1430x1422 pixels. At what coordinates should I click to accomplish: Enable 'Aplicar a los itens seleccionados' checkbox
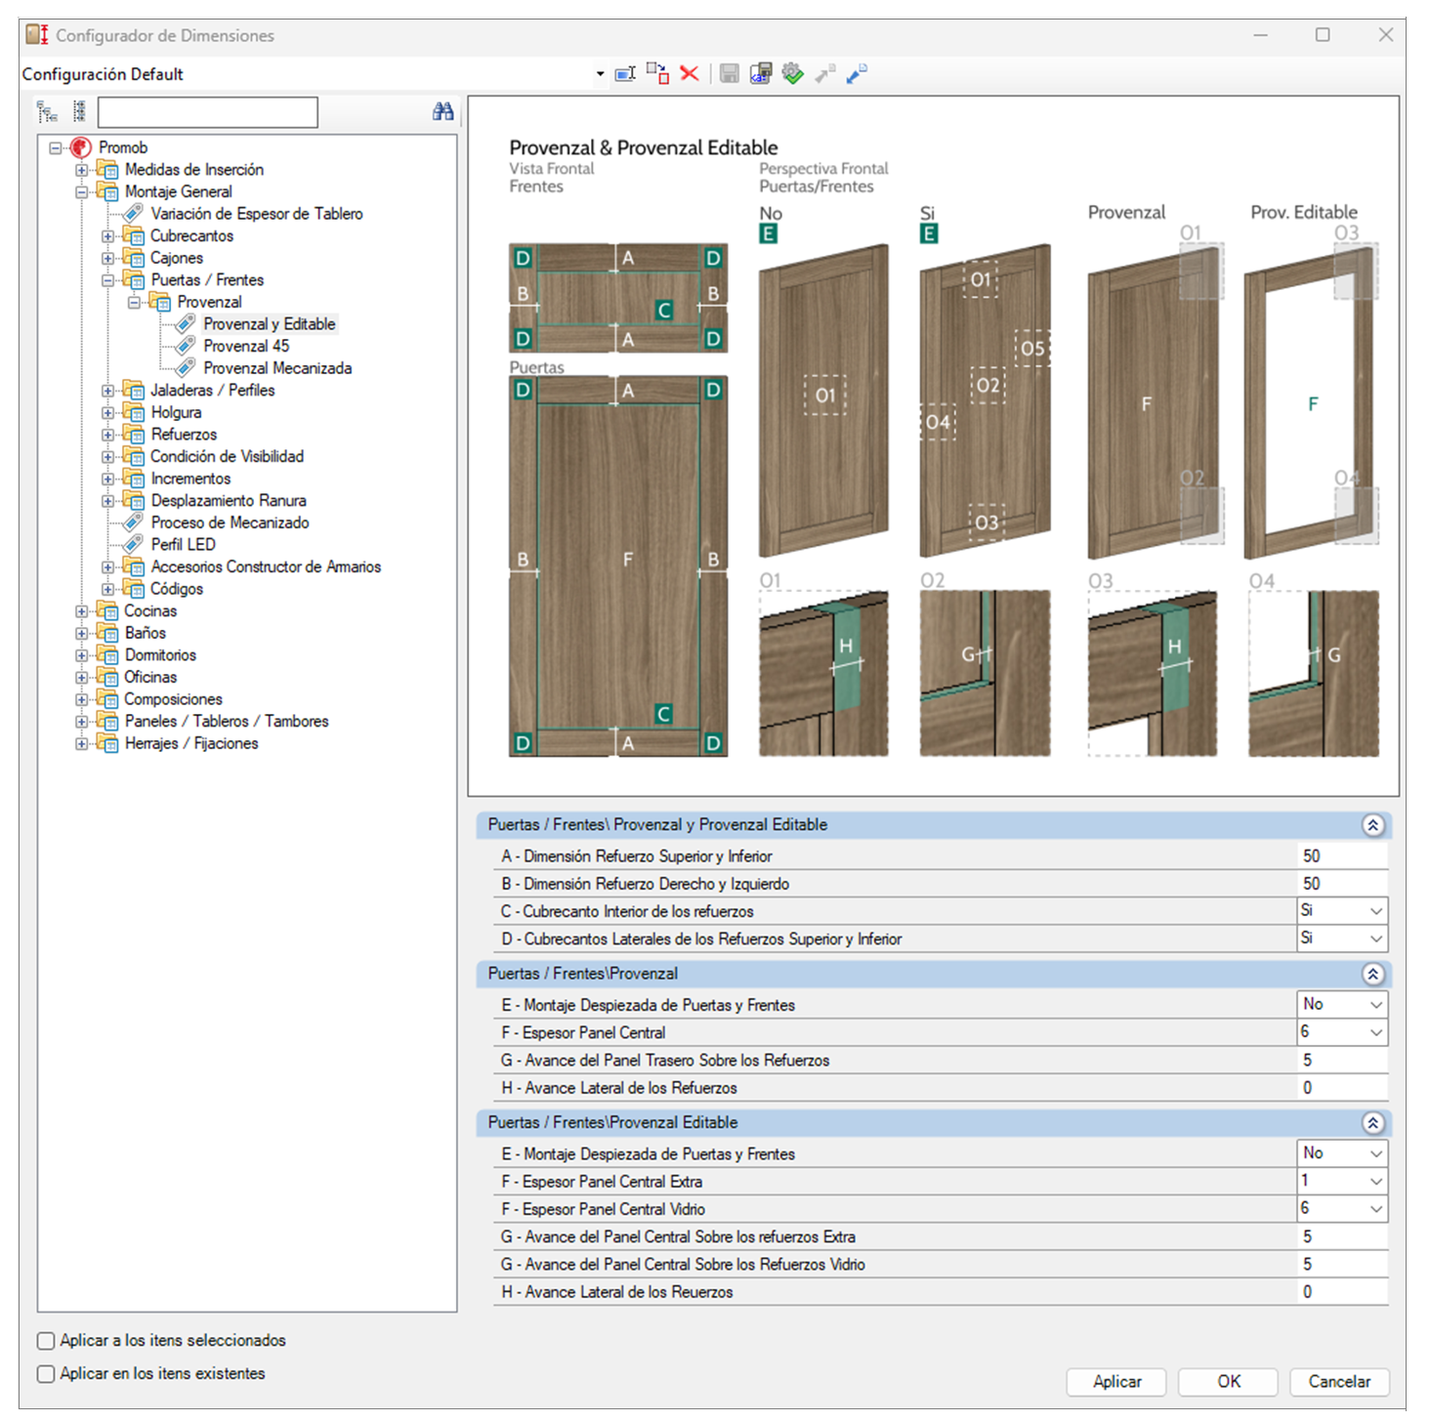46,1341
